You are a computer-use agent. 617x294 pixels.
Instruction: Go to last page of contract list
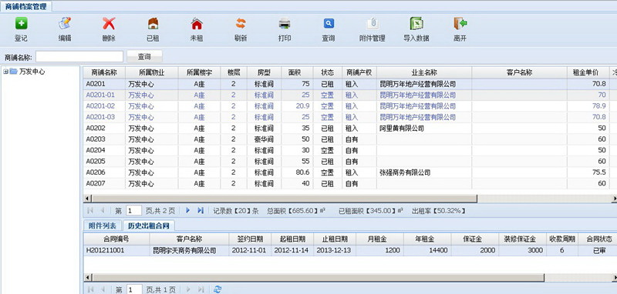pos(201,289)
